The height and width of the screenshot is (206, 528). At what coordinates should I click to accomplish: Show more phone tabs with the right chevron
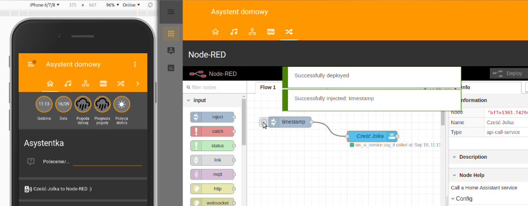click(x=138, y=83)
